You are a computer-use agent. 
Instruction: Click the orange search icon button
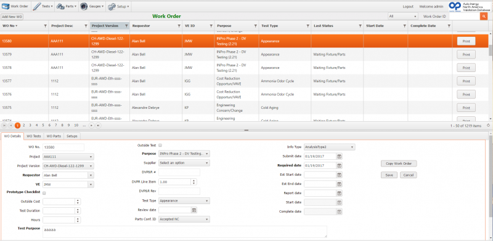(x=483, y=17)
